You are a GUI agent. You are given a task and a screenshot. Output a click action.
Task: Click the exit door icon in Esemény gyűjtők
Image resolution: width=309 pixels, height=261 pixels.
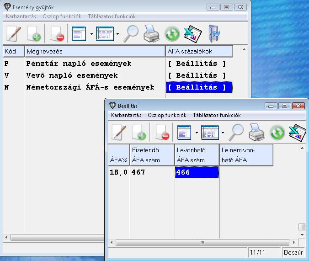213,33
